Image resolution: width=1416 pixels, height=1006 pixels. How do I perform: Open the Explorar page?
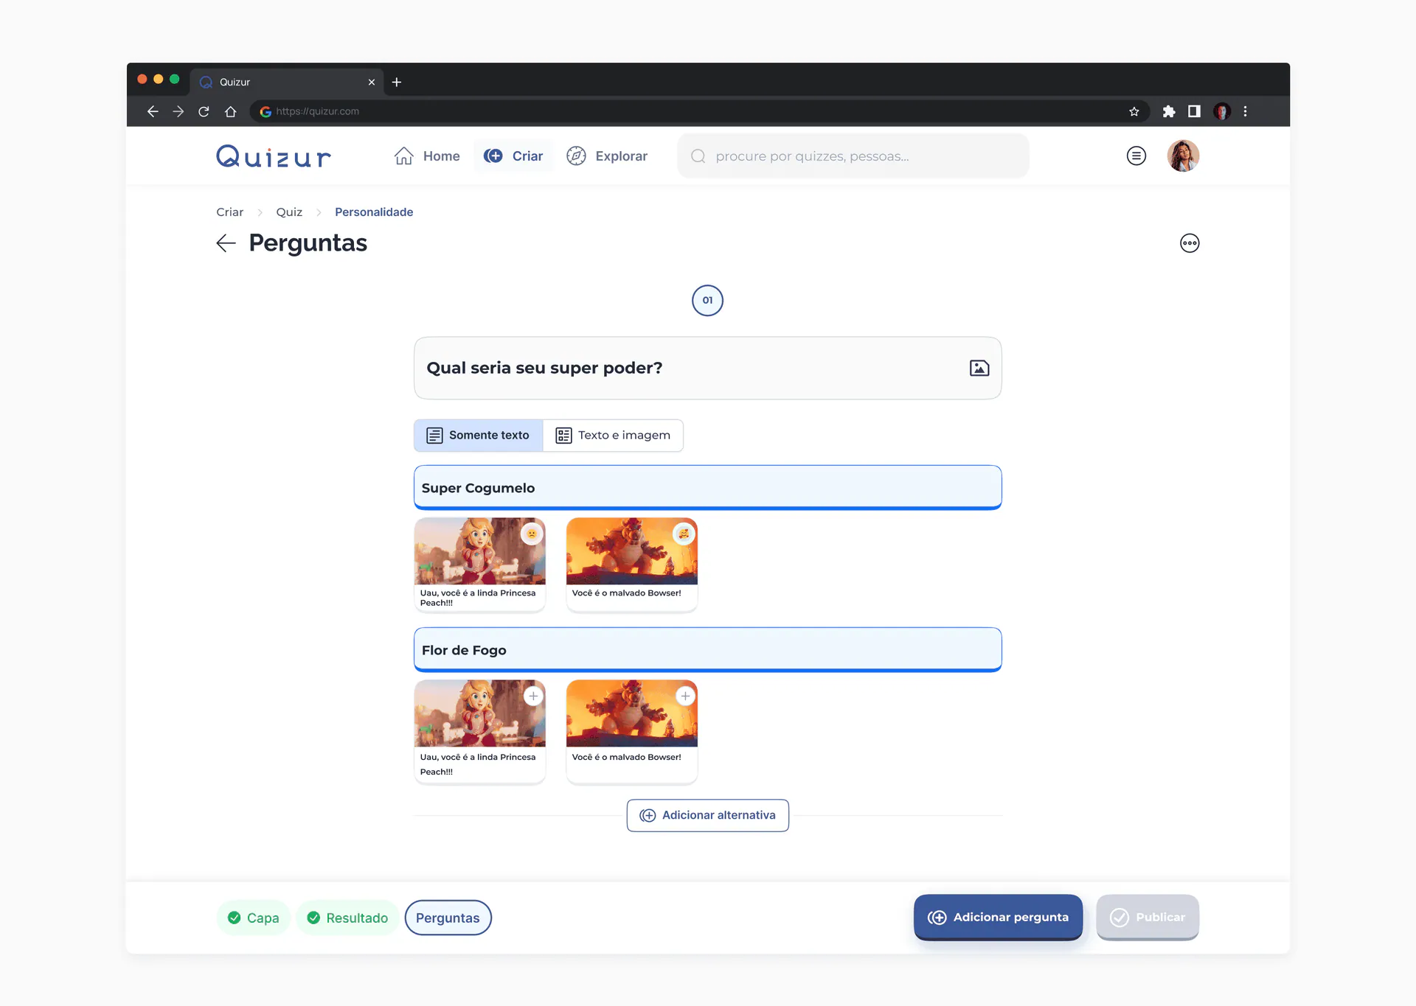(607, 156)
